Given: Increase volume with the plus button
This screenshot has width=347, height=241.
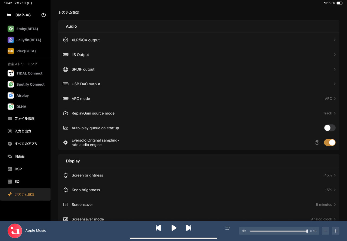Looking at the screenshot, I should [x=335, y=231].
